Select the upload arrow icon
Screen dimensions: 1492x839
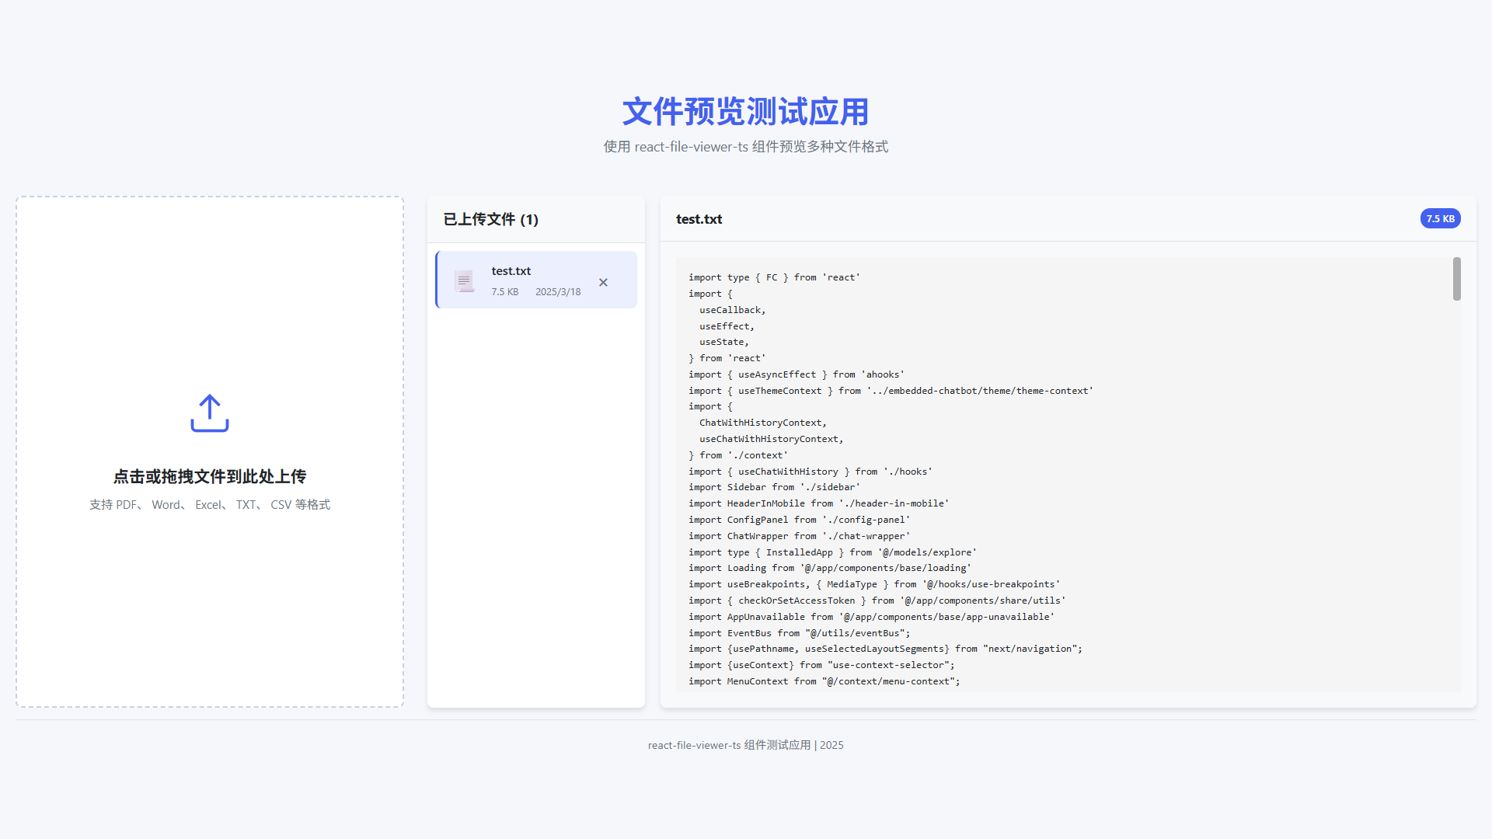209,413
